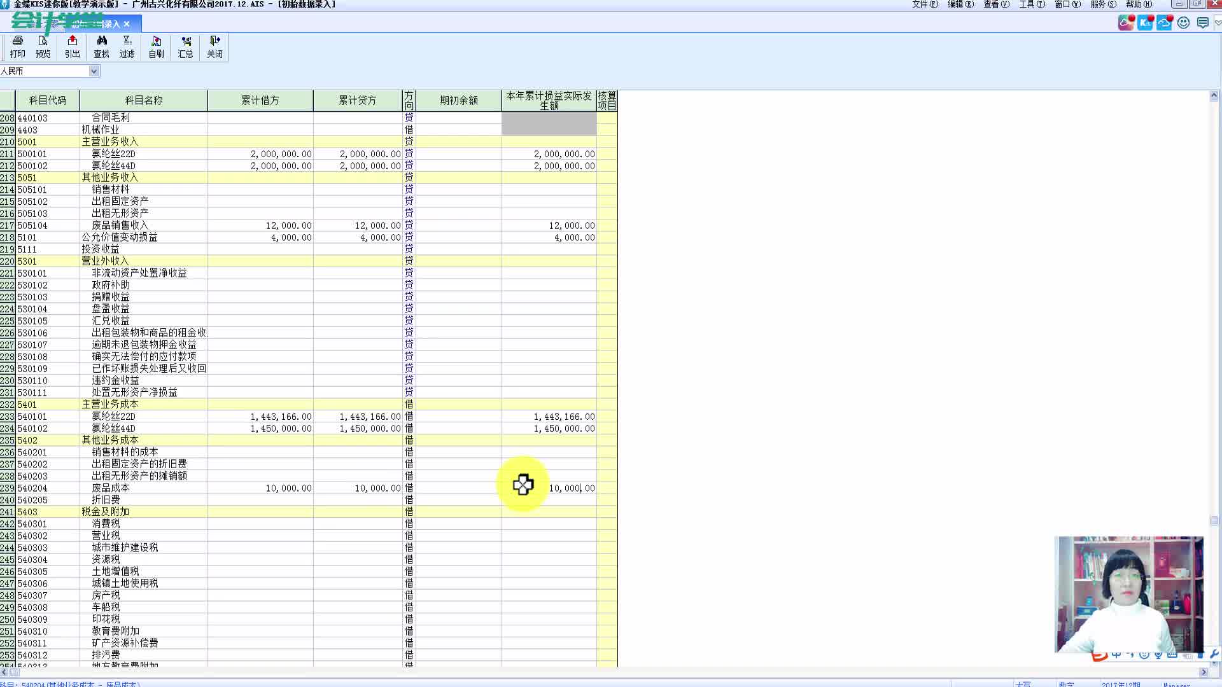Click 废品销售收入 cumulative debit 12,000.00
Viewport: 1222px width, 687px height.
[289, 226]
